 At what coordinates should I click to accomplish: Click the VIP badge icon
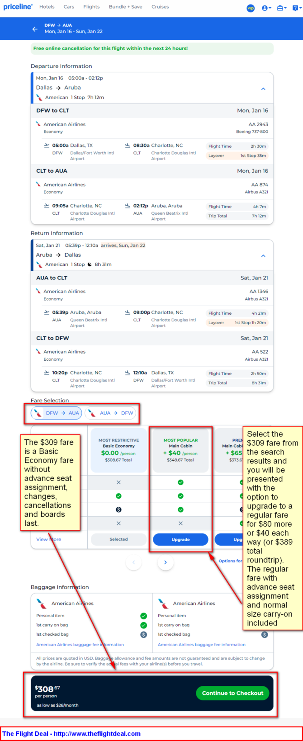pos(251,8)
